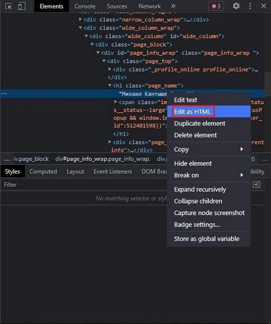Collapse the h1 page_name node
271x324 pixels.
(x=110, y=85)
